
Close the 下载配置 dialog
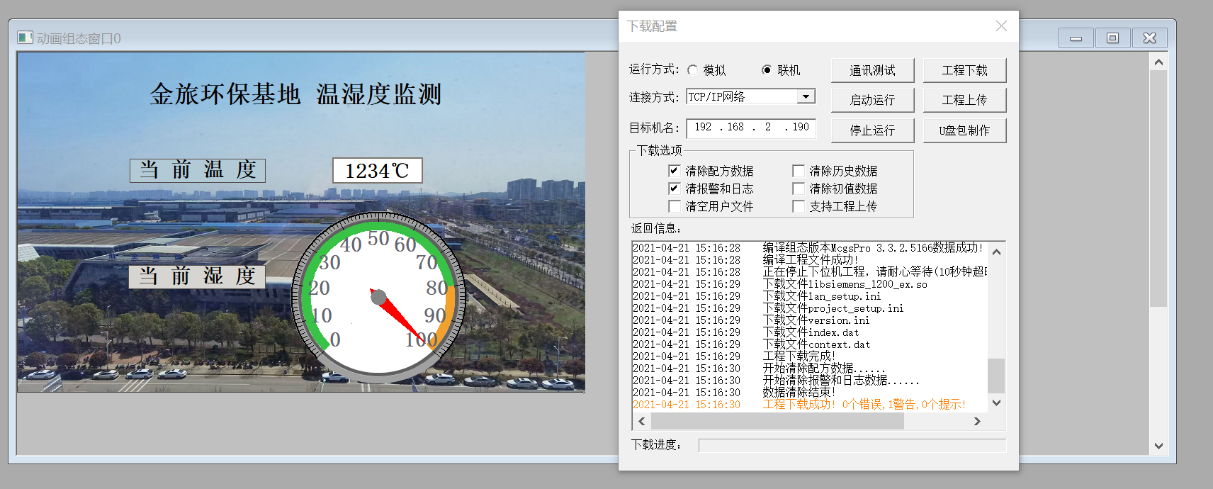tap(1001, 26)
